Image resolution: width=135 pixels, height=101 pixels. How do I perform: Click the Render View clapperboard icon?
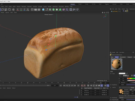pyautogui.click(x=32, y=10)
